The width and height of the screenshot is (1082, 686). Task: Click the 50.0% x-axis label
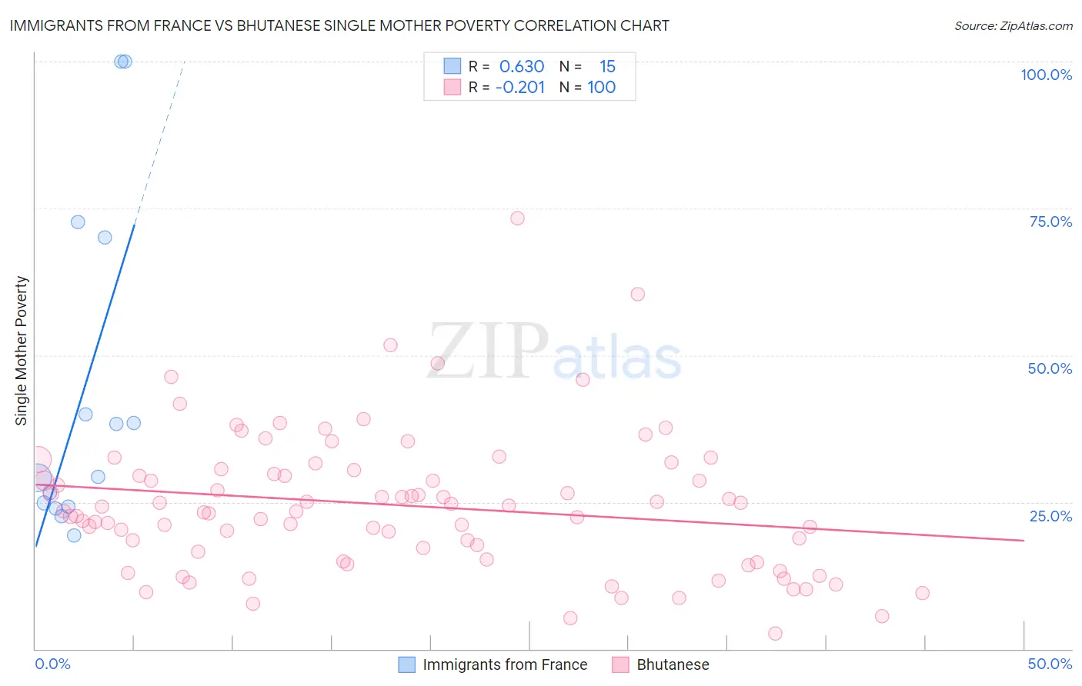pyautogui.click(x=1050, y=664)
